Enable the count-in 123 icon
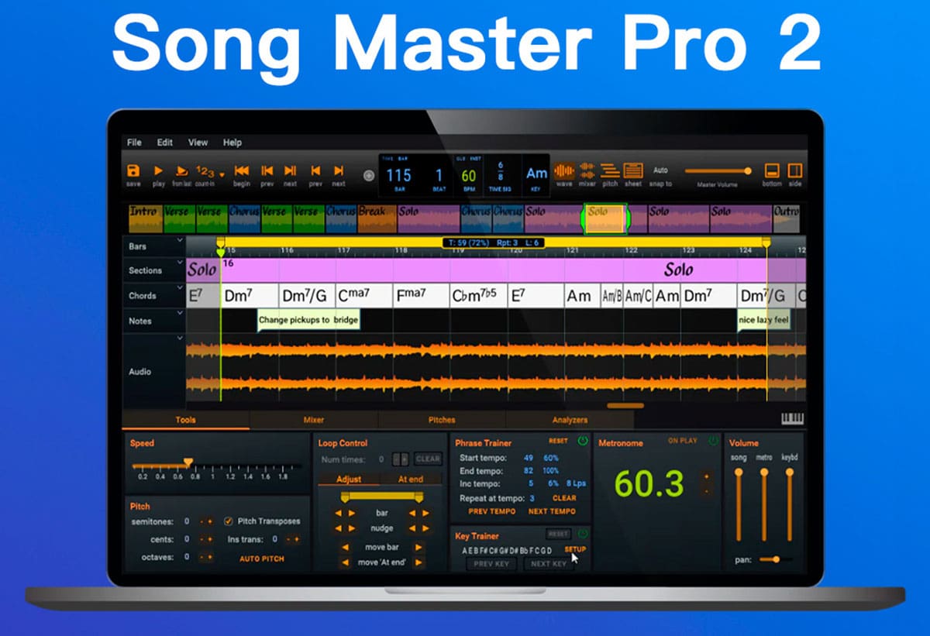The width and height of the screenshot is (930, 636). [x=205, y=170]
